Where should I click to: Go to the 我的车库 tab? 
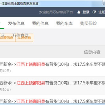(64, 23)
